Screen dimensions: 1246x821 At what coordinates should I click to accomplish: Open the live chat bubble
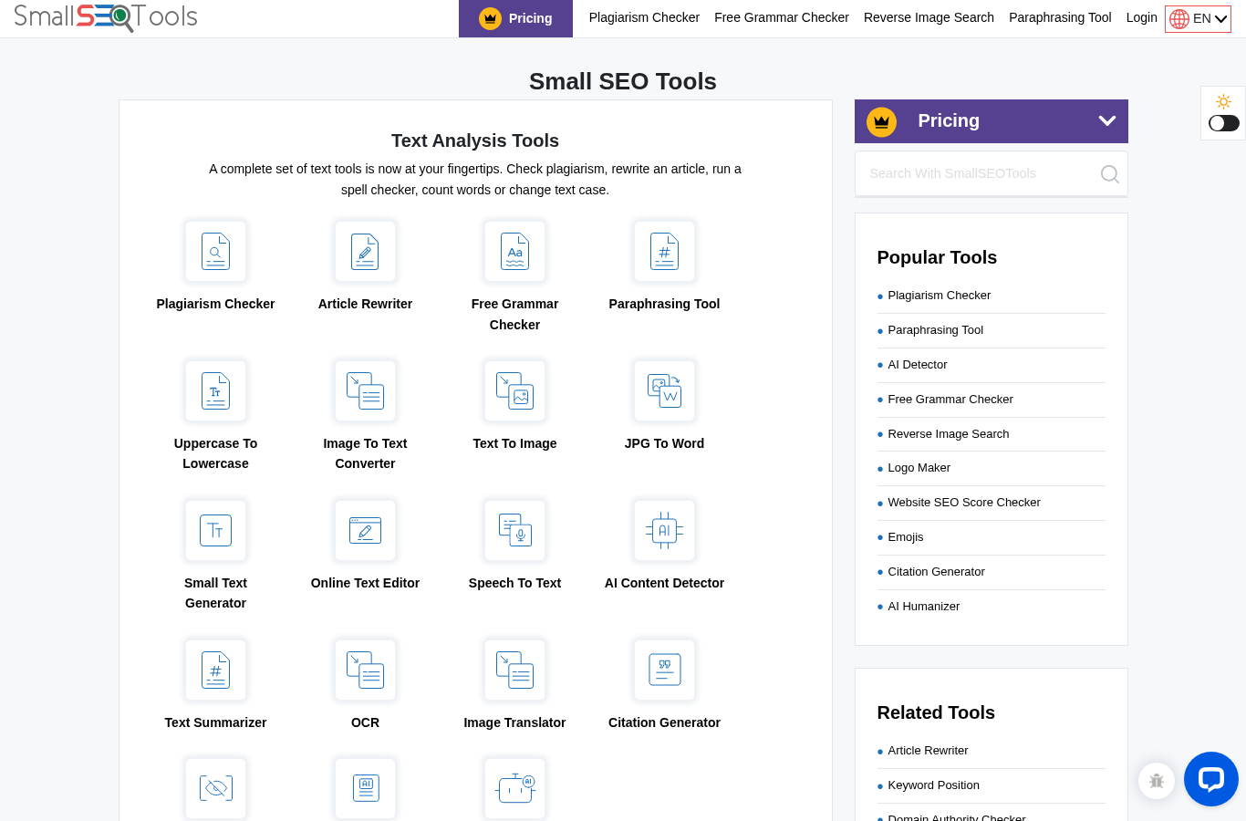tap(1210, 779)
